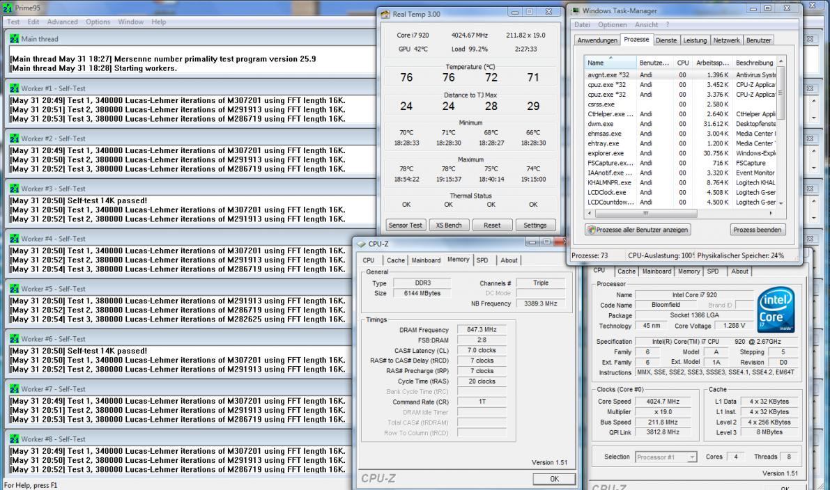This screenshot has height=490, width=830.
Task: Click the Prime95 application icon in title bar
Action: [8, 8]
